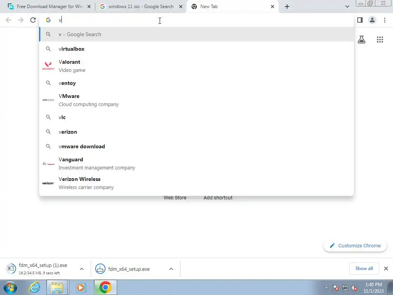
Task: Open Windows Explorer from taskbar
Action: tap(57, 287)
